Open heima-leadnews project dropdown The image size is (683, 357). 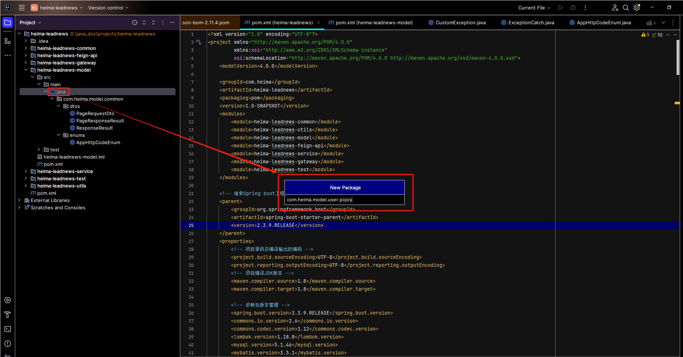point(57,8)
